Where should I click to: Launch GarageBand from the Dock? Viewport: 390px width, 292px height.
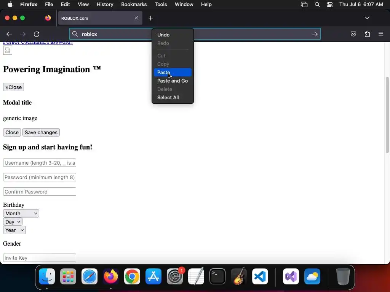239,276
